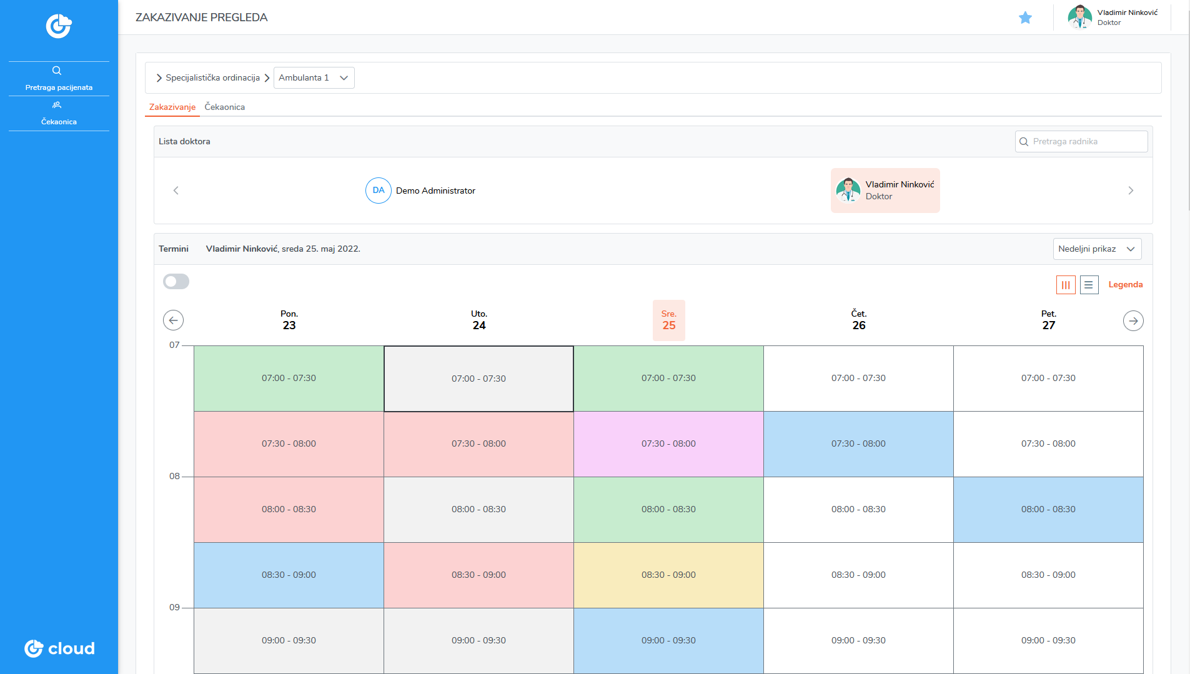Open the Nedeljni prikaz view dropdown
Screen dimensions: 1190x674
pyautogui.click(x=1096, y=249)
